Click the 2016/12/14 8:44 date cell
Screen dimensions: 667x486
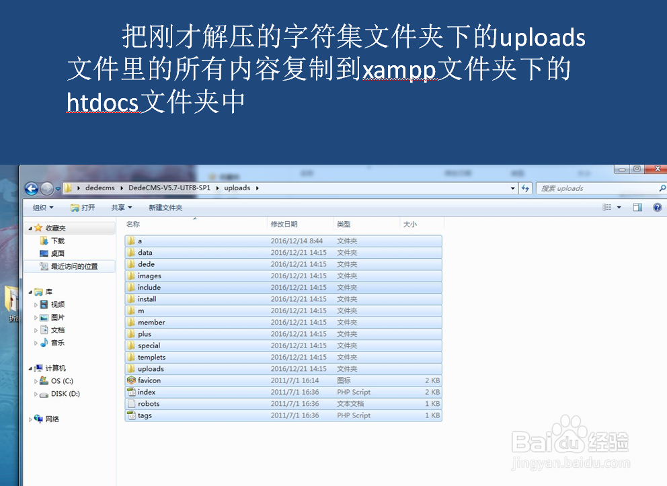click(x=297, y=241)
